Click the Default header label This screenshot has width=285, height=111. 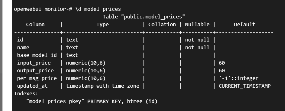click(x=245, y=25)
